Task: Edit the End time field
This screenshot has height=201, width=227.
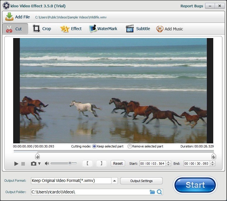Action: [197, 164]
